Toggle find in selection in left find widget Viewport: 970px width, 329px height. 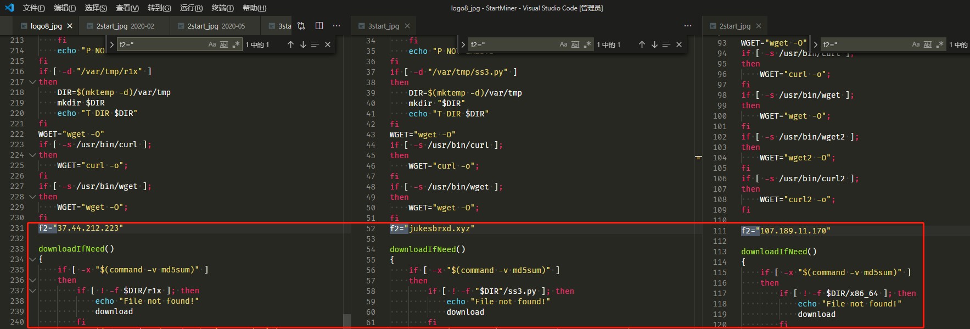[315, 44]
